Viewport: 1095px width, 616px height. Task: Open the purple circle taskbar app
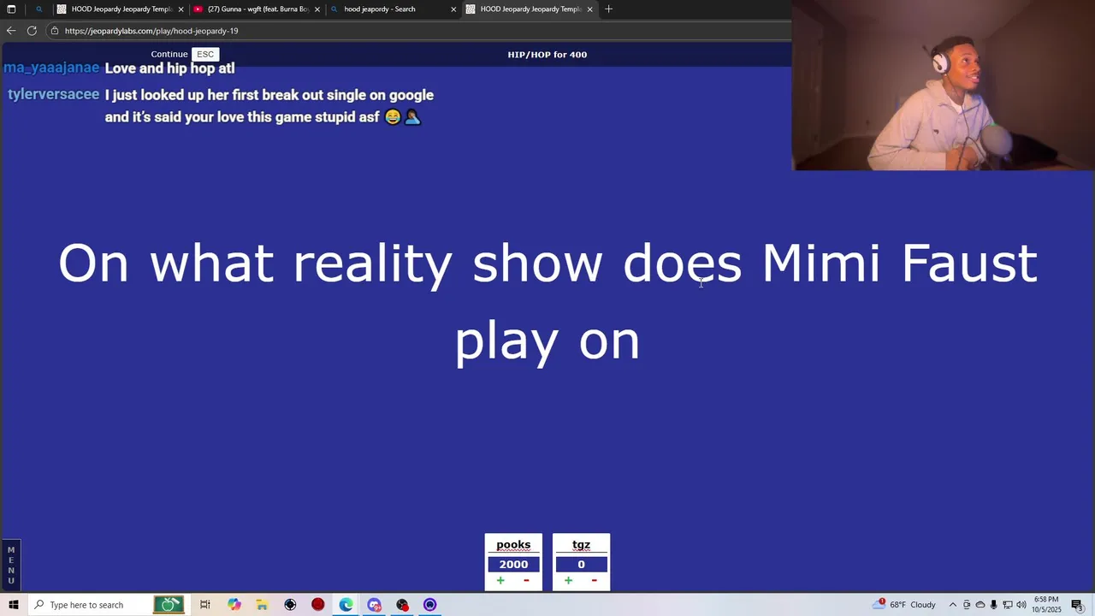point(430,605)
